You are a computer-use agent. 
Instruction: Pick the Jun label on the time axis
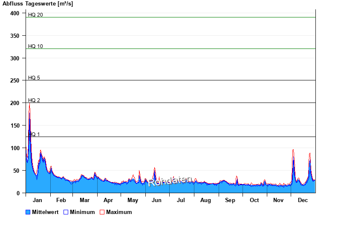pyautogui.click(x=156, y=200)
